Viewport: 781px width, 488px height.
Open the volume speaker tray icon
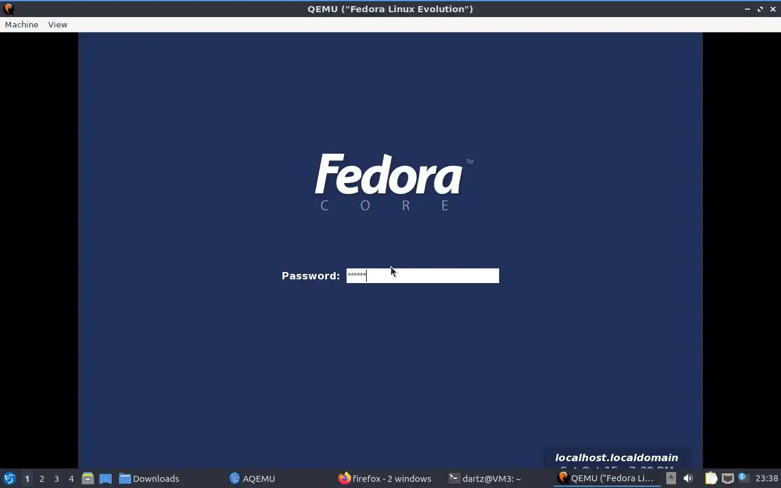[688, 478]
